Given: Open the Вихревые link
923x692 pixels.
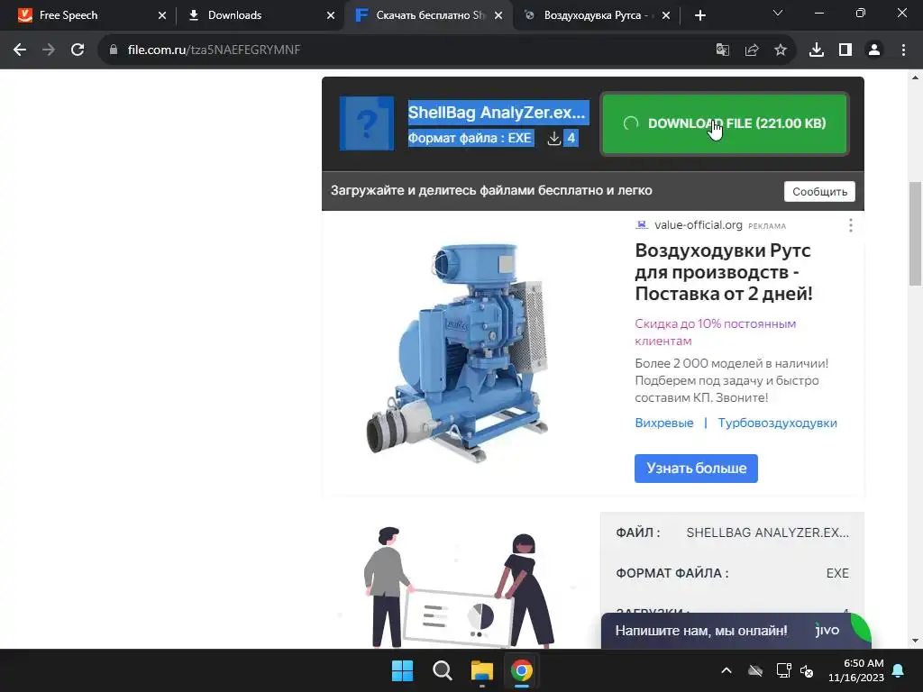Looking at the screenshot, I should tap(664, 423).
